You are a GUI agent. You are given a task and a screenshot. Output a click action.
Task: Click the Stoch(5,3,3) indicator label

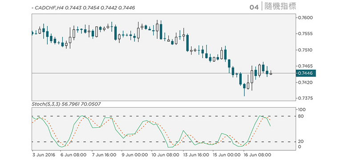66,104
